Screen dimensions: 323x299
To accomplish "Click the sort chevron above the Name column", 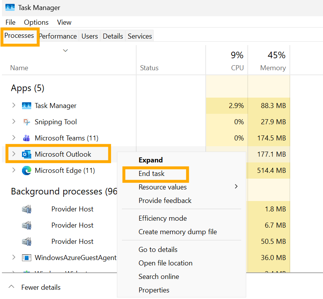I will click(x=65, y=51).
